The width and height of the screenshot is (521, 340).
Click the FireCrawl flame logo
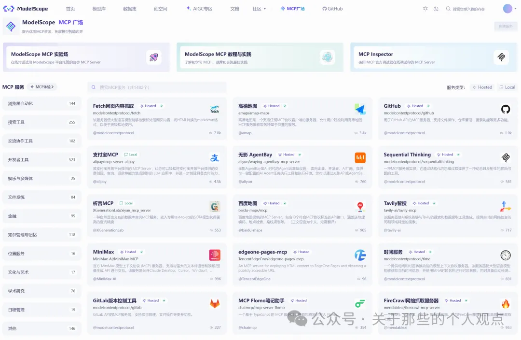pyautogui.click(x=506, y=304)
